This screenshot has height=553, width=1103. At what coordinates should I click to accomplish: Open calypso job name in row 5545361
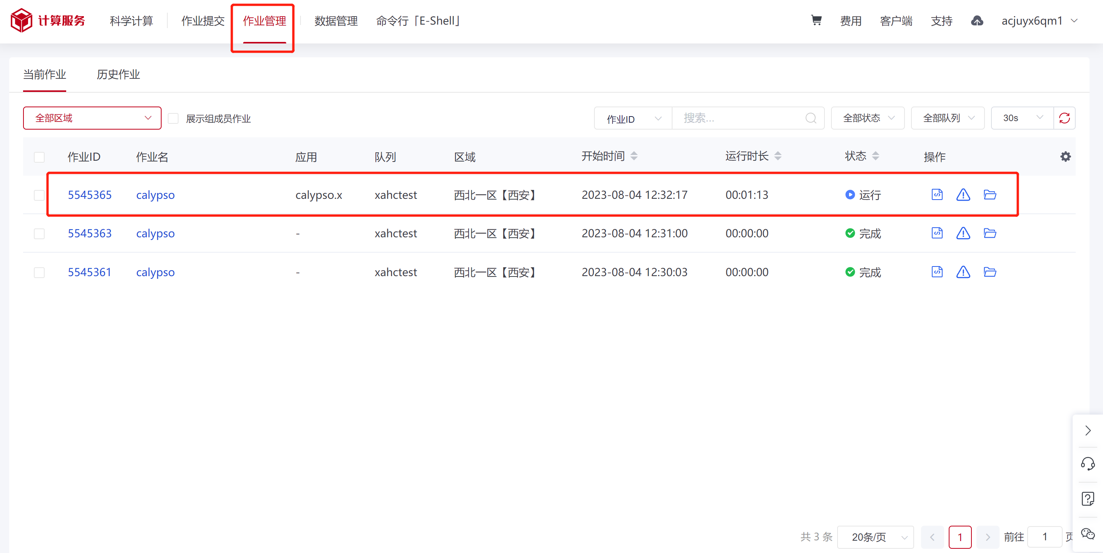155,273
